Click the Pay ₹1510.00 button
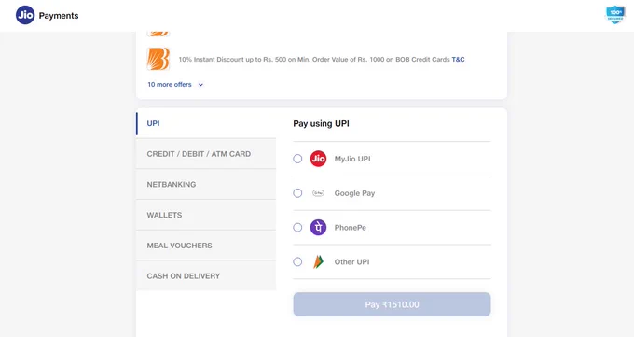The width and height of the screenshot is (634, 337). pos(392,304)
